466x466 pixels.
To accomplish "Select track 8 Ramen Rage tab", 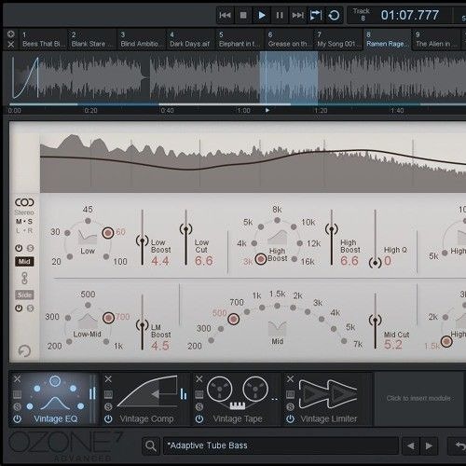I will pos(387,39).
